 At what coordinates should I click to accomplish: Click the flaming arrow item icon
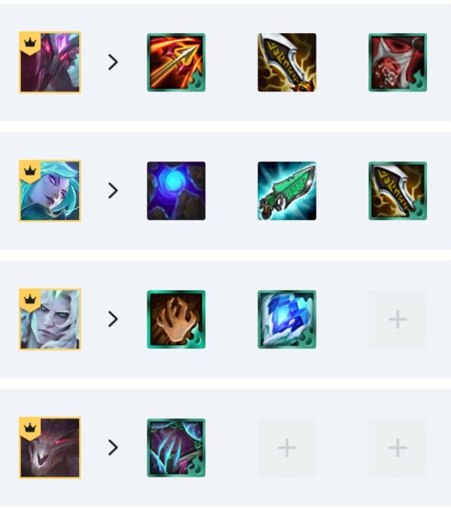(176, 62)
